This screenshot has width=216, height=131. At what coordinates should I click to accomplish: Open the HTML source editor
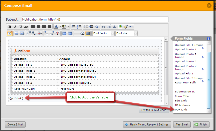[131, 27]
